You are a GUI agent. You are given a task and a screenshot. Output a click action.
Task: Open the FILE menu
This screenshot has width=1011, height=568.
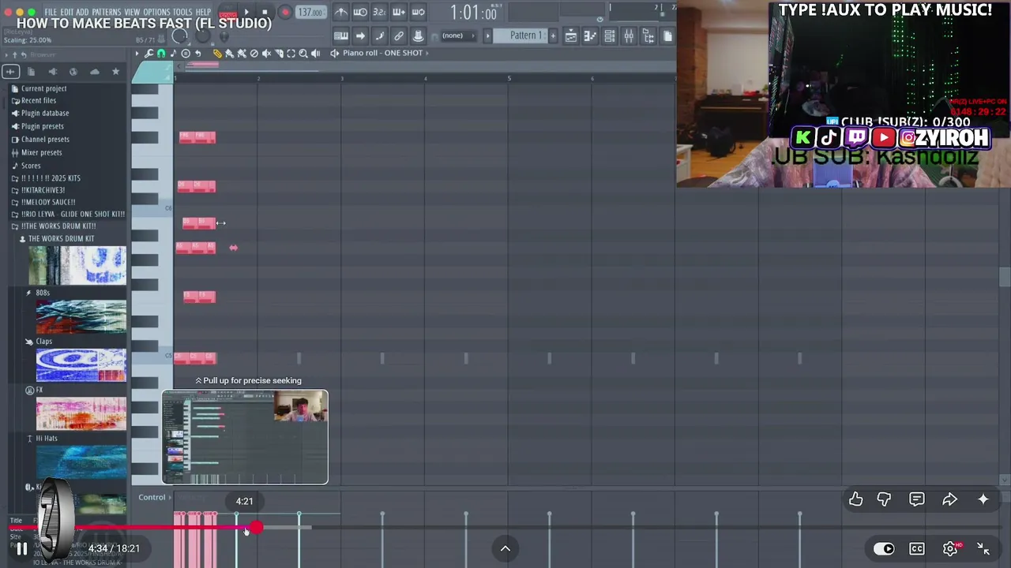tap(50, 12)
